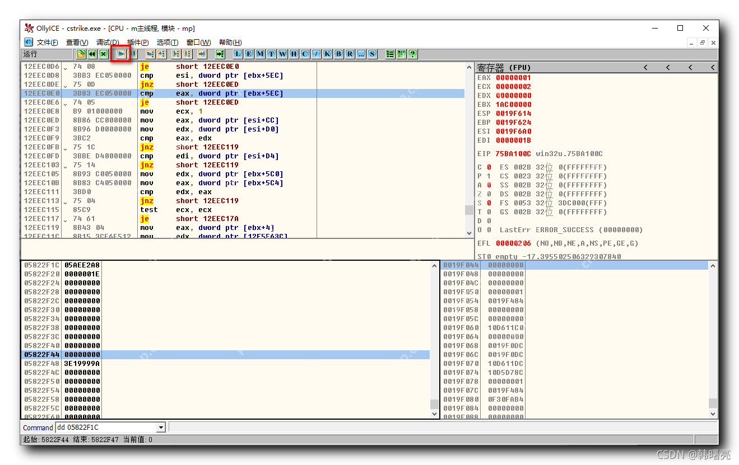The image size is (739, 465).
Task: Open OllyICE help with the question mark icon
Action: coord(413,54)
